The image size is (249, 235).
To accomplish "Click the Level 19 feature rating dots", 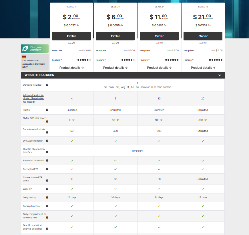I will (216, 60).
